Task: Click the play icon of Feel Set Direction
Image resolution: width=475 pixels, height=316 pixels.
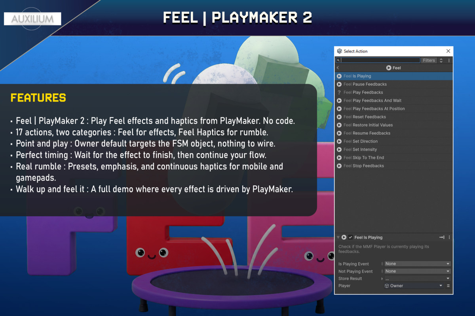Action: 339,141
